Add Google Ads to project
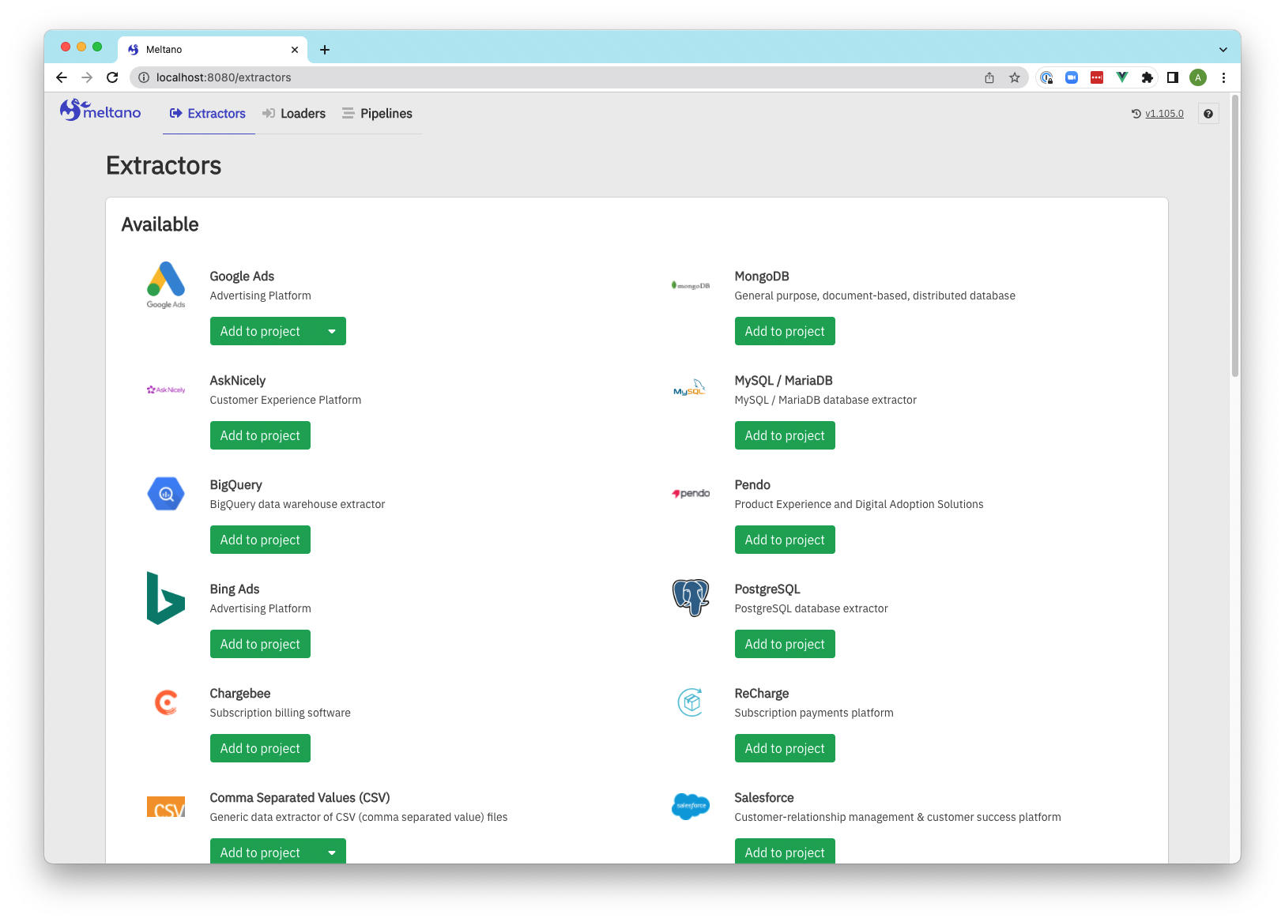The image size is (1285, 922). click(260, 331)
